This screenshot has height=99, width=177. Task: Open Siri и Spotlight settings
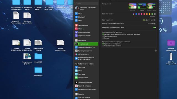point(86,54)
